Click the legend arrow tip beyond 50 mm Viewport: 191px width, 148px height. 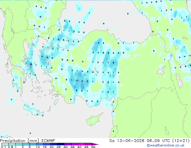click(x=95, y=144)
